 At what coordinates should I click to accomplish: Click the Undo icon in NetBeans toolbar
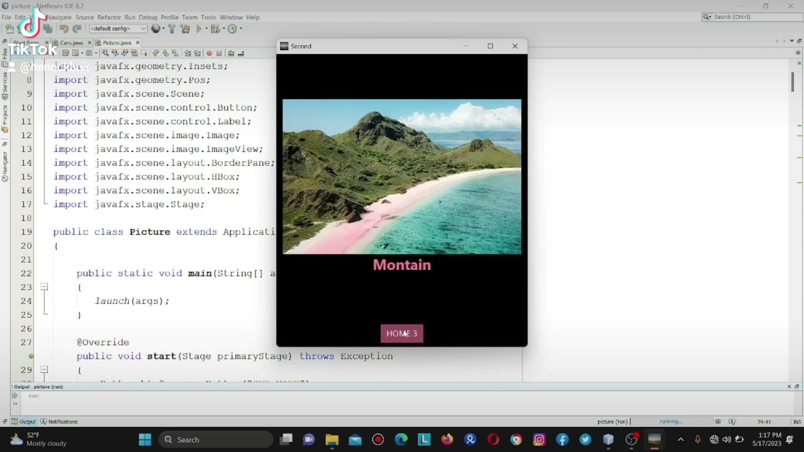coord(63,29)
